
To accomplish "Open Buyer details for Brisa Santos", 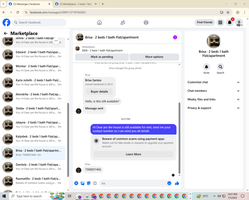I will coord(99,92).
